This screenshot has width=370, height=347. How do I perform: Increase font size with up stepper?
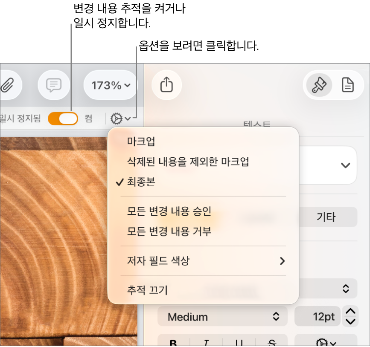tap(350, 311)
